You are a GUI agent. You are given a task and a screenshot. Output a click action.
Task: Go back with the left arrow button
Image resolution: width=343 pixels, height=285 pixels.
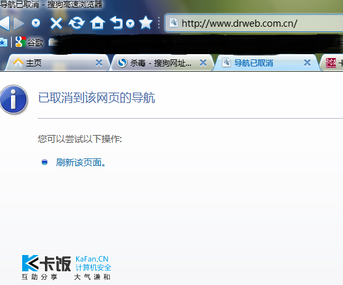[5, 23]
